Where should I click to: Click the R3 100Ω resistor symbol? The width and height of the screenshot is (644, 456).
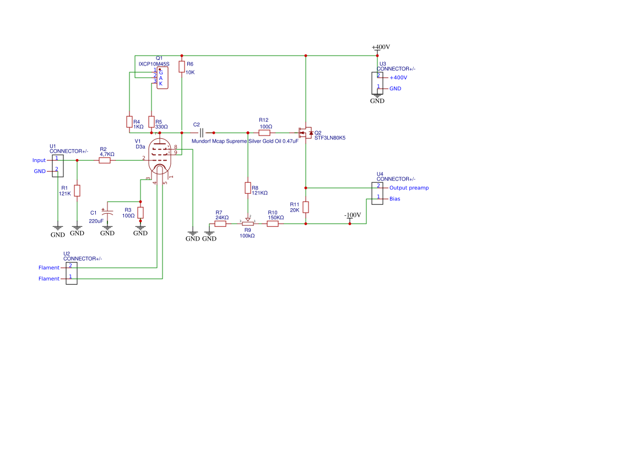[x=140, y=213]
